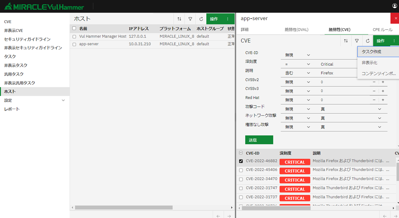Switch to the 脆弱性(OVAL) tab
This screenshot has height=218, width=399.
[x=296, y=30]
